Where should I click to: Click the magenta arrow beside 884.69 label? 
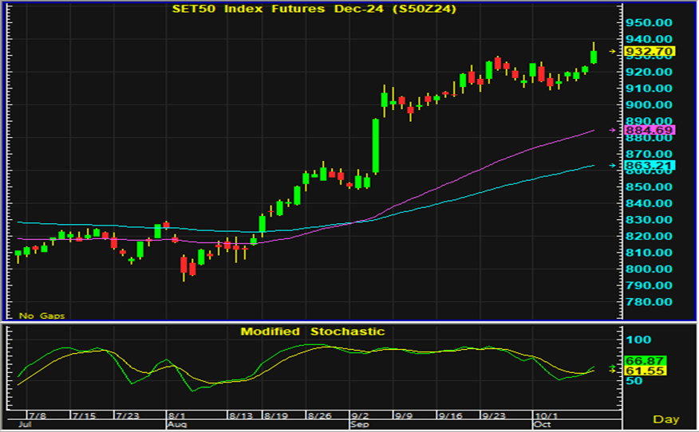pyautogui.click(x=613, y=129)
